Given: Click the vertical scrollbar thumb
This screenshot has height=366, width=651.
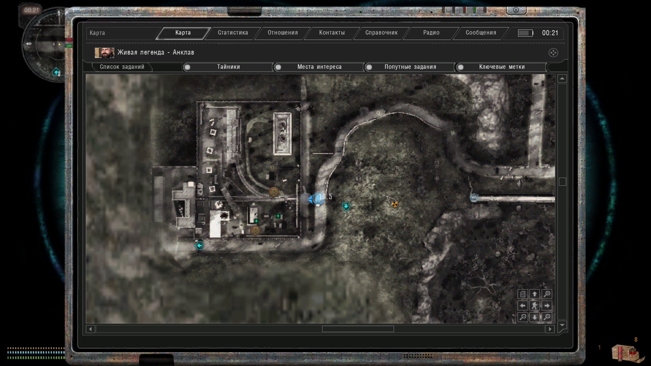Looking at the screenshot, I should [562, 182].
